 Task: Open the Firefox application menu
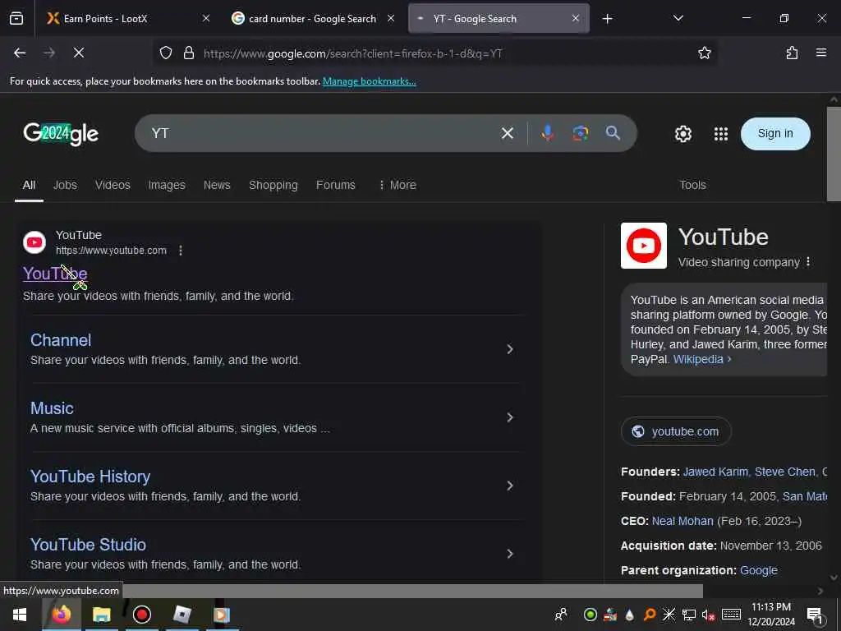tap(821, 53)
